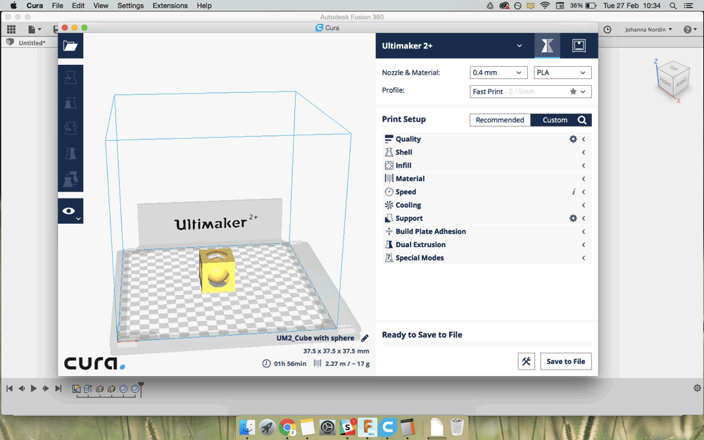The height and width of the screenshot is (440, 704).
Task: Jump to timeline beginning in Fusion
Action: tap(9, 389)
